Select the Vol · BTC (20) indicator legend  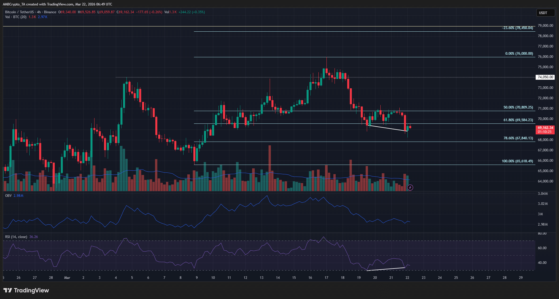coord(16,17)
